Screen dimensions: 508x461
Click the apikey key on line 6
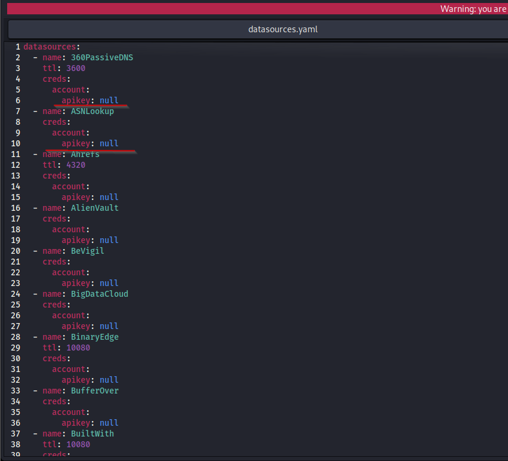pos(76,100)
